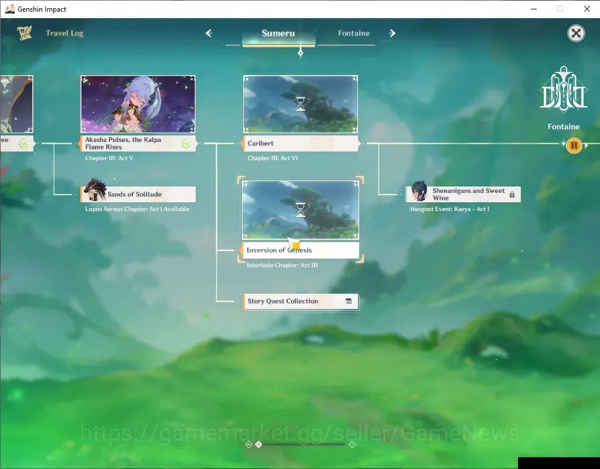Click right diamond end of timeline scrollbar
This screenshot has width=600, height=469.
pos(352,444)
